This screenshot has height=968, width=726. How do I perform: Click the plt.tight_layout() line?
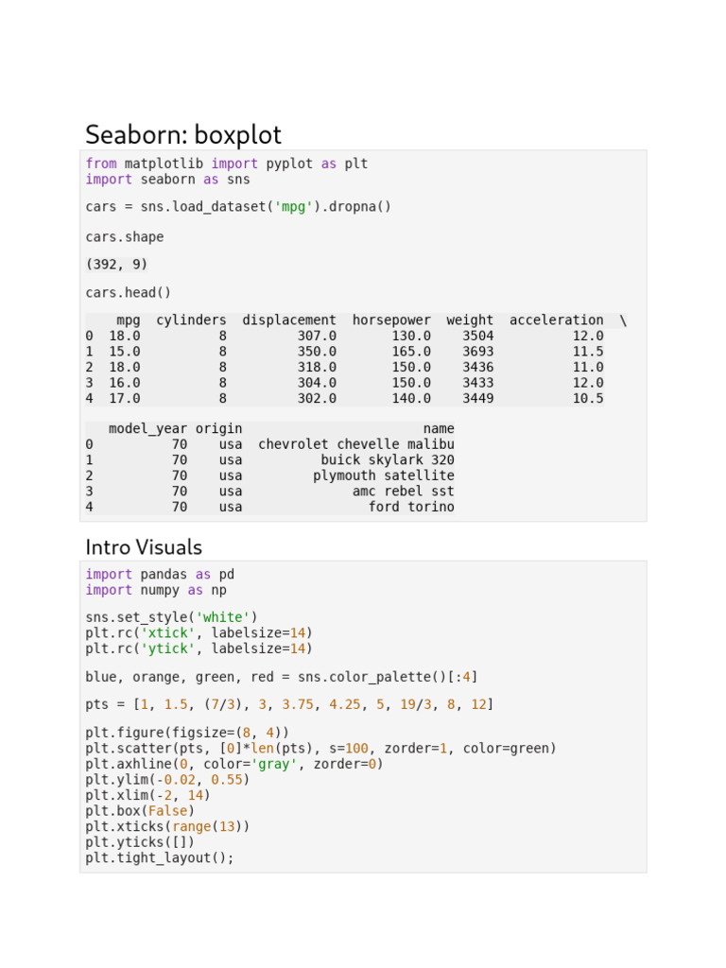coord(159,857)
